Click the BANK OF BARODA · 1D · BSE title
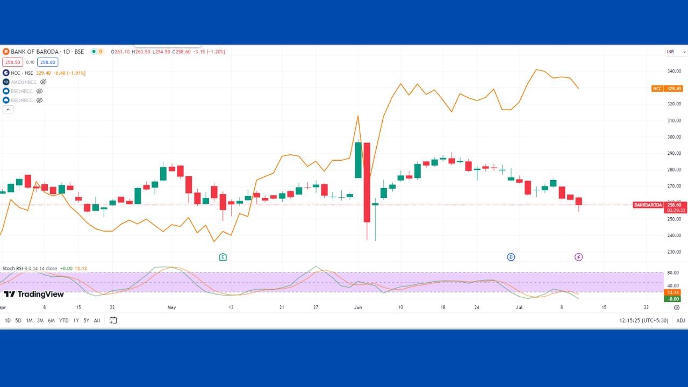 click(x=48, y=52)
